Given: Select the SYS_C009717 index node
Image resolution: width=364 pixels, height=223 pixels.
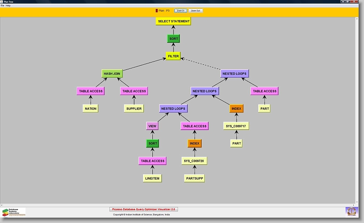Looking at the screenshot, I should click(236, 126).
